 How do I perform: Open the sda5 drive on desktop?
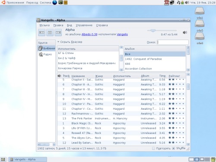pos(200,25)
